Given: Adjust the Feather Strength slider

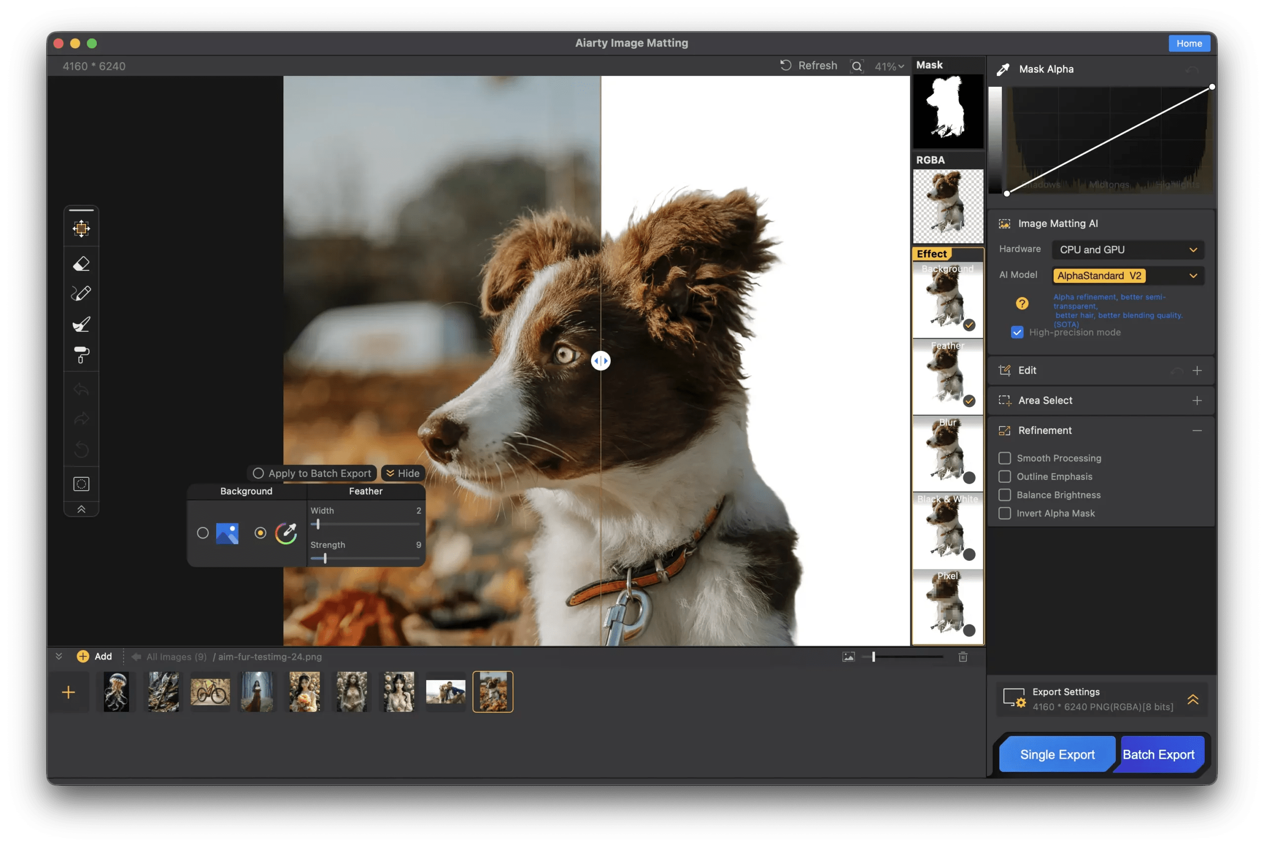Looking at the screenshot, I should point(325,559).
